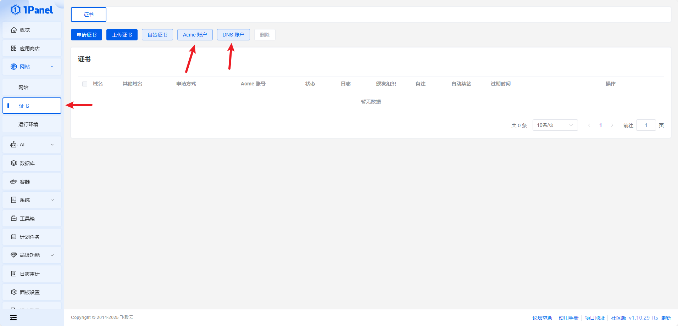
Task: Click the page number jump input field
Action: tap(646, 125)
